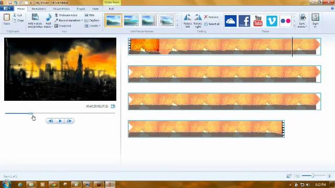Expand the Credits dropdown arrow
This screenshot has height=188, width=335.
[x=99, y=26]
